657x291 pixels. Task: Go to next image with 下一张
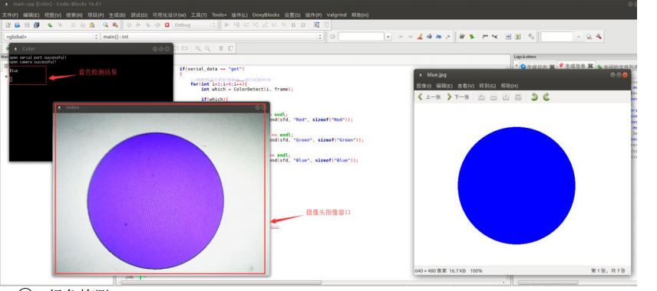click(x=458, y=97)
